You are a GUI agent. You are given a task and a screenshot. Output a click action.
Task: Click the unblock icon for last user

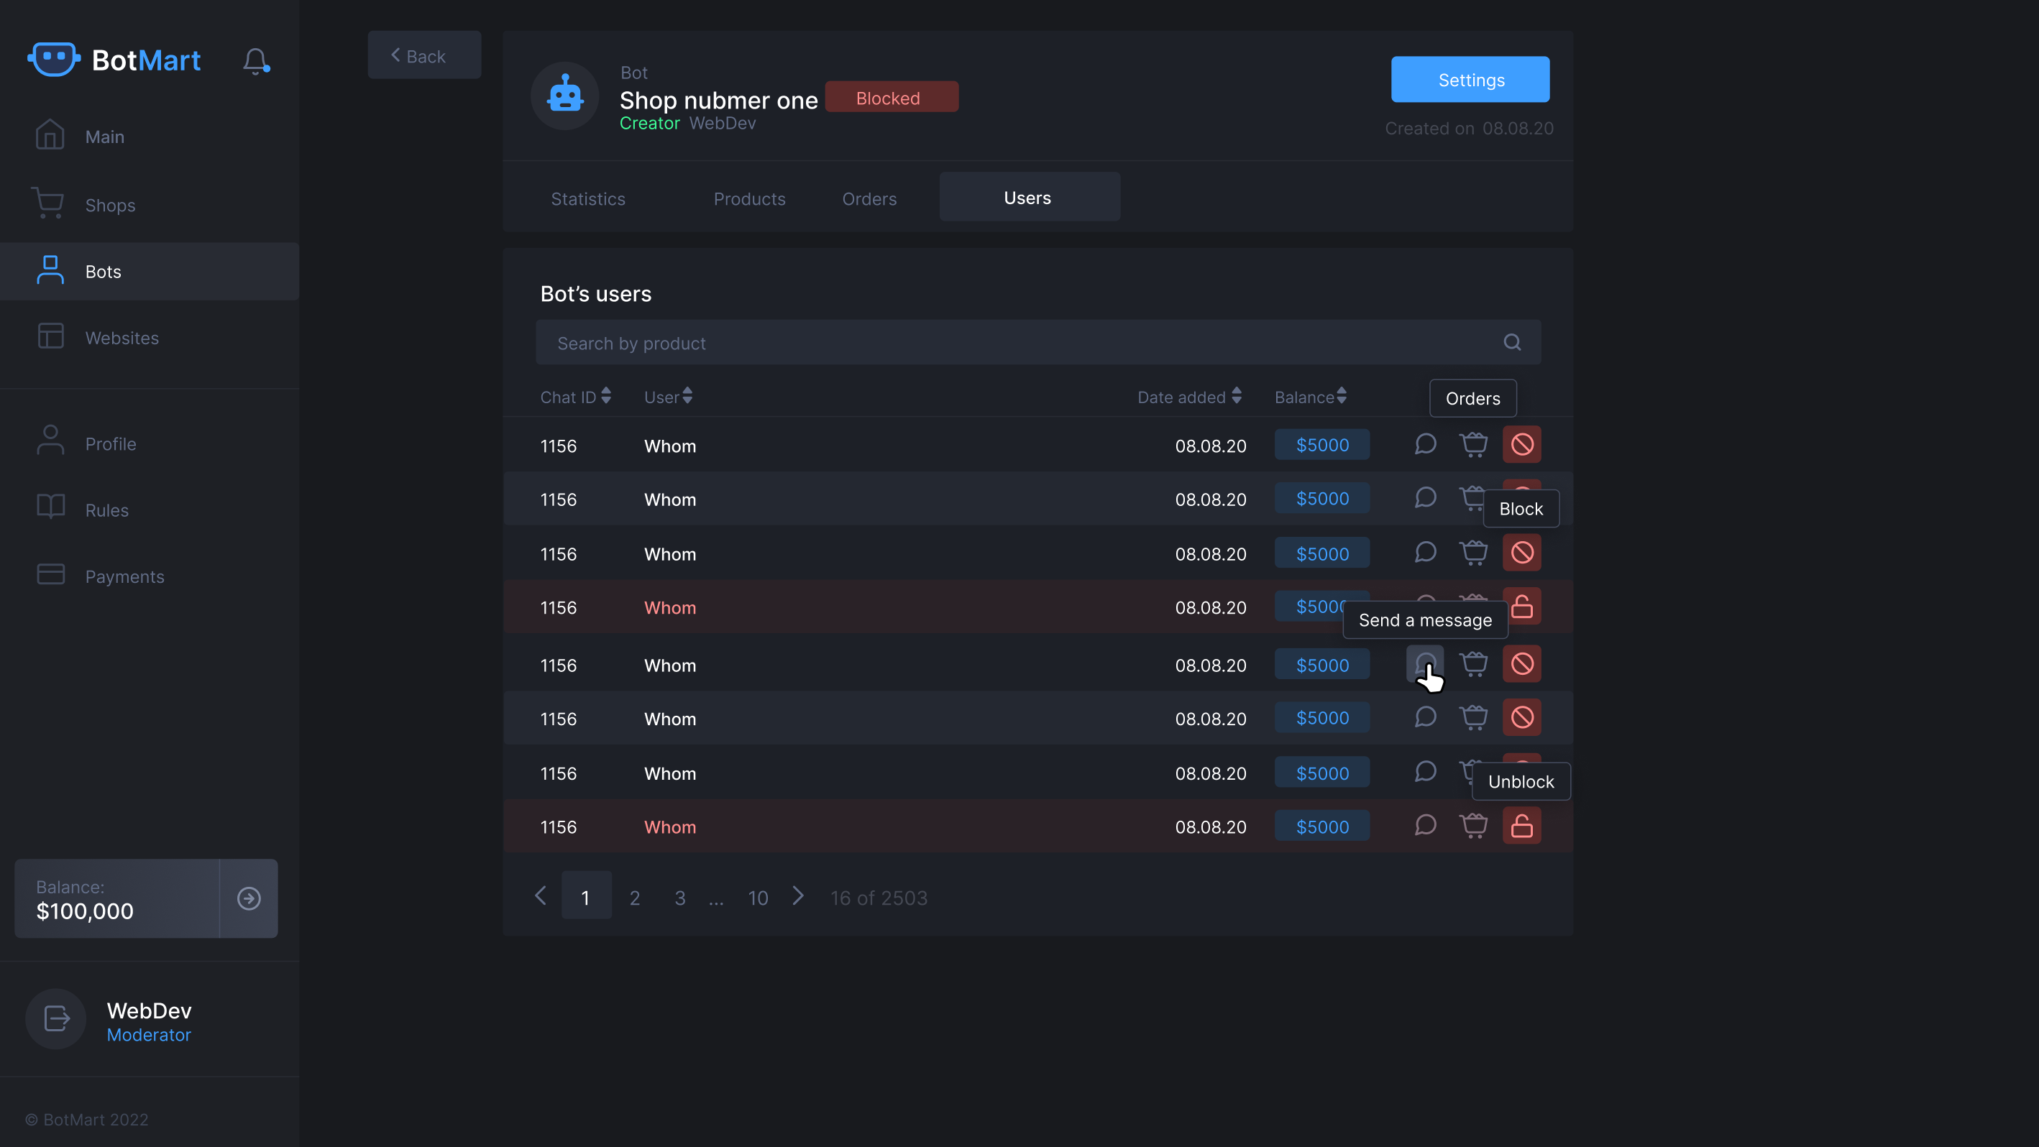click(x=1522, y=826)
